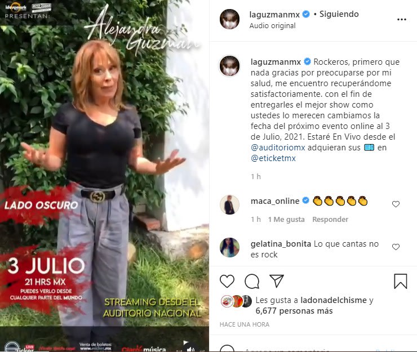Screen dimensions: 417x352
Task: Click the laguzmanmx username in header
Action: (274, 14)
